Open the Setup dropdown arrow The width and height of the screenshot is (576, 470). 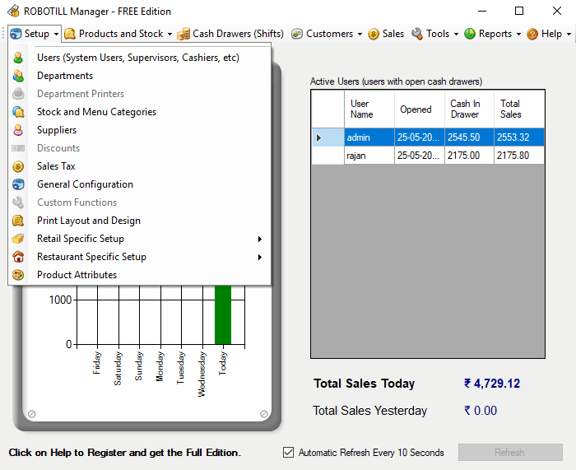tap(56, 35)
